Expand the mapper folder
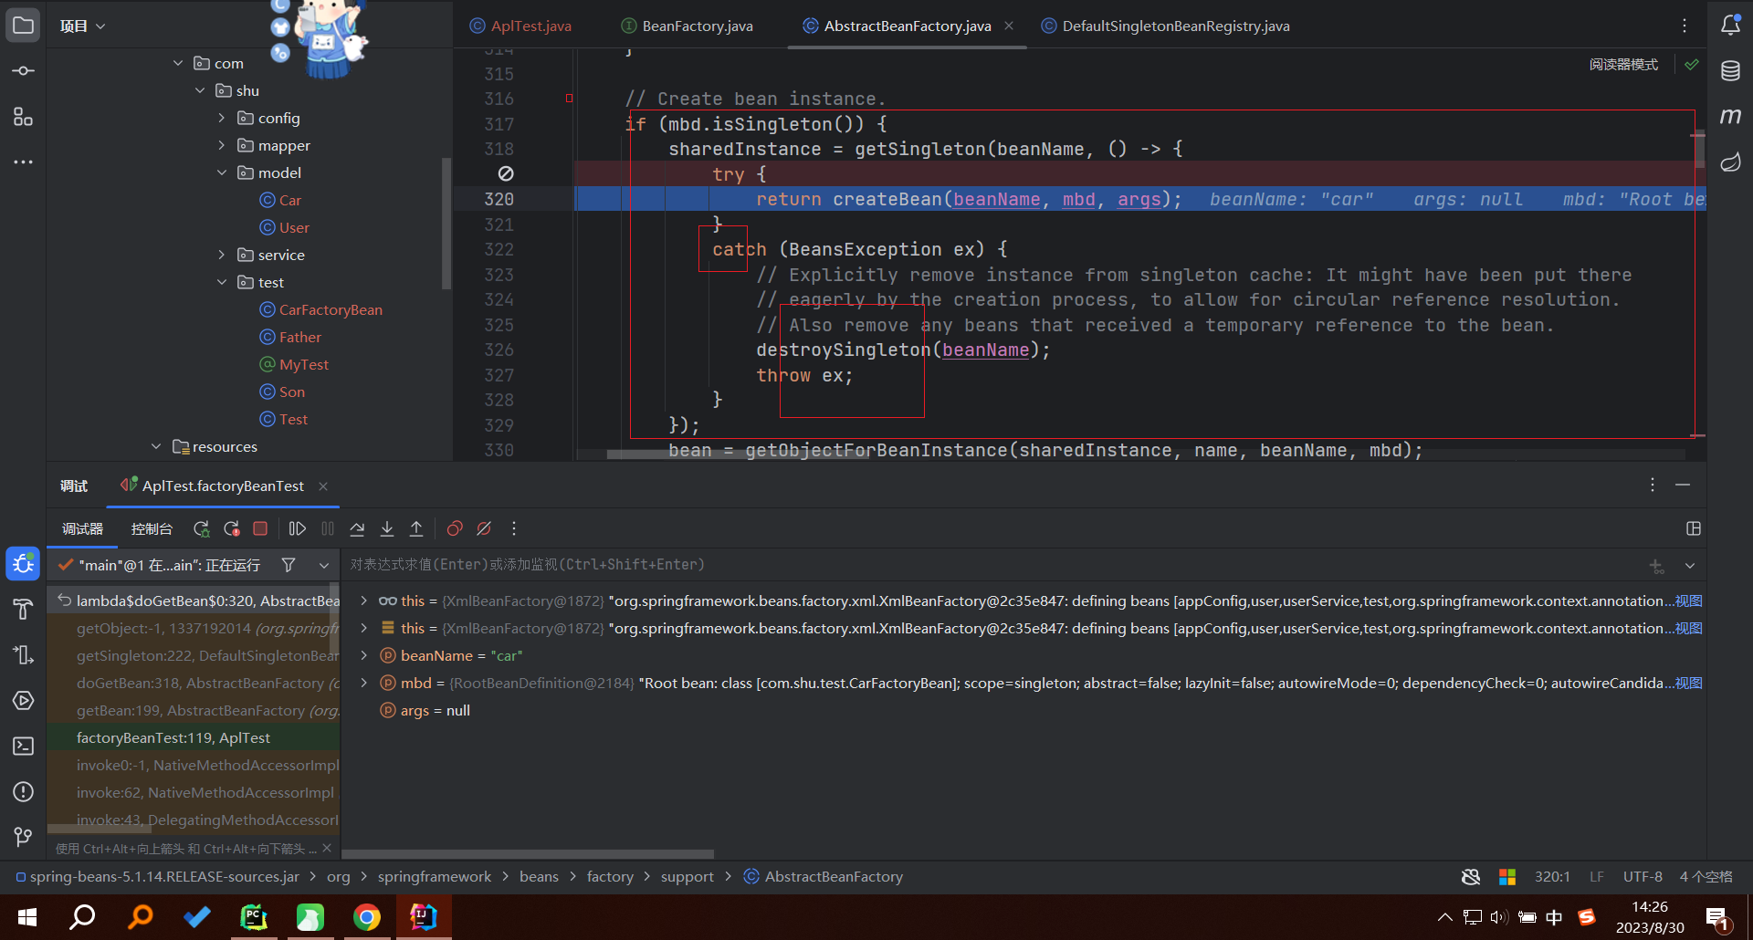The height and width of the screenshot is (940, 1753). point(222,145)
